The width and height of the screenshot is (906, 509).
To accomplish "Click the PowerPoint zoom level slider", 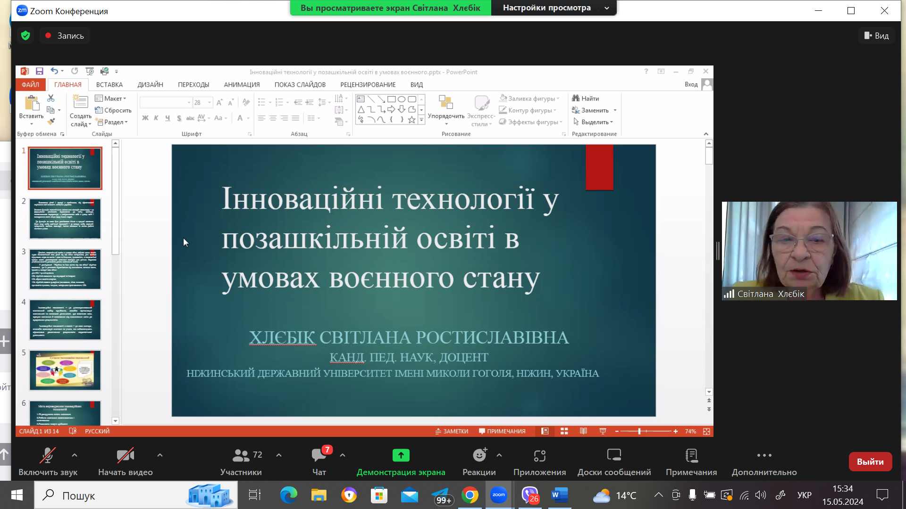I will click(640, 431).
